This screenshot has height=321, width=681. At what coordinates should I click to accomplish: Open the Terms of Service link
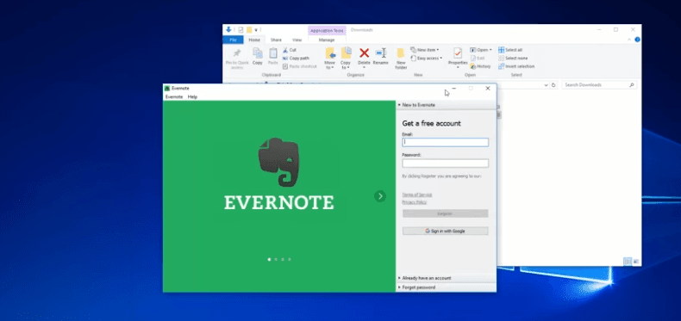point(417,194)
